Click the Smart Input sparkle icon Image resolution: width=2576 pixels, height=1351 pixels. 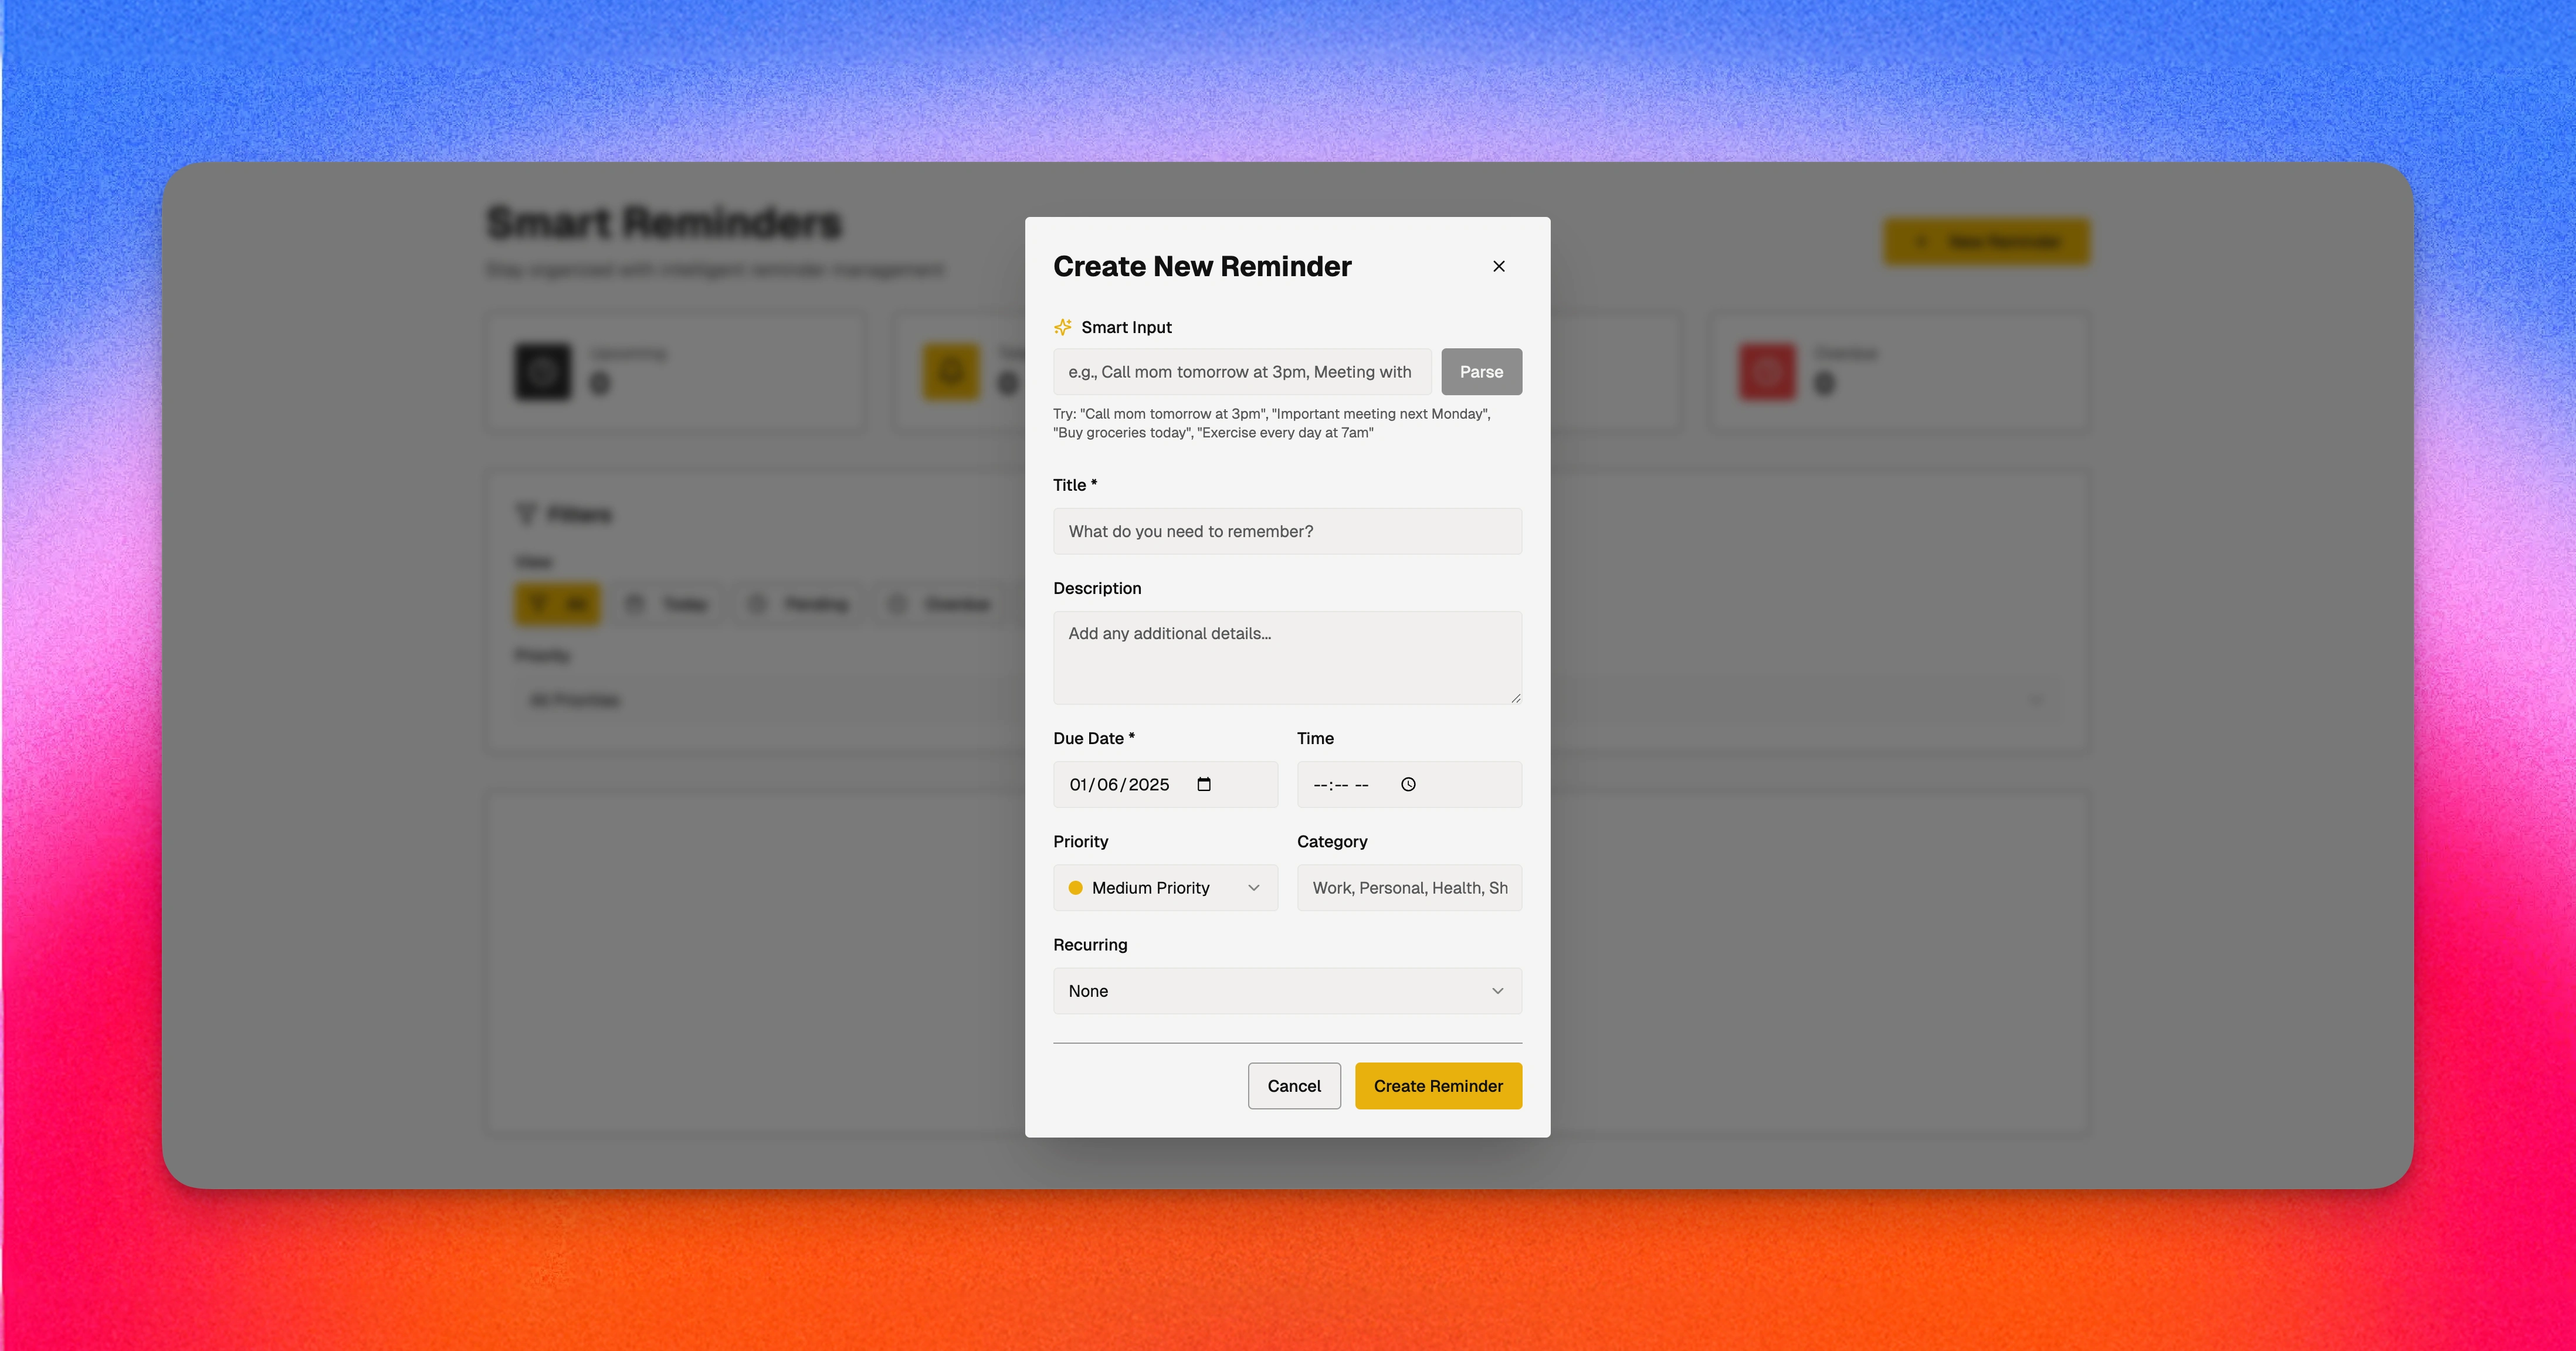pos(1062,327)
